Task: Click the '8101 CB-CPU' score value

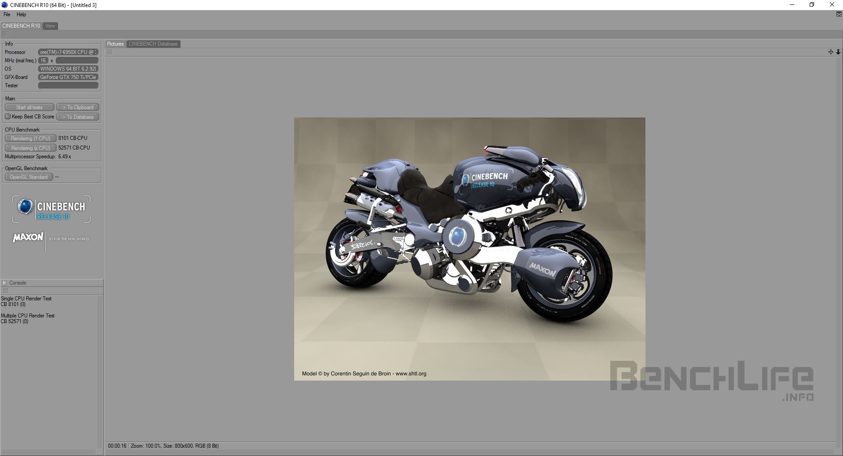Action: (73, 138)
